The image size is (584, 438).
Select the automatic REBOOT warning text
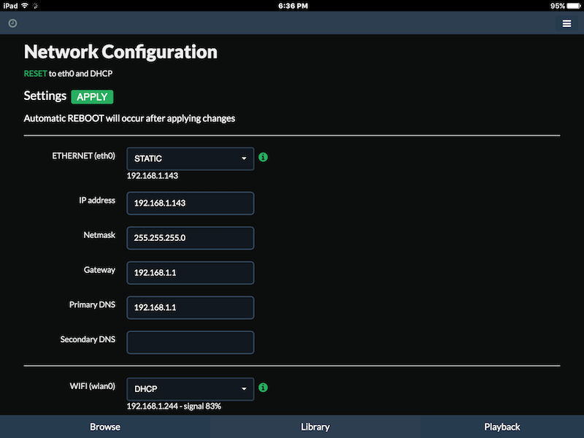tap(129, 118)
